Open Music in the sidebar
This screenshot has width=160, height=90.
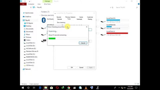click(x=28, y=34)
